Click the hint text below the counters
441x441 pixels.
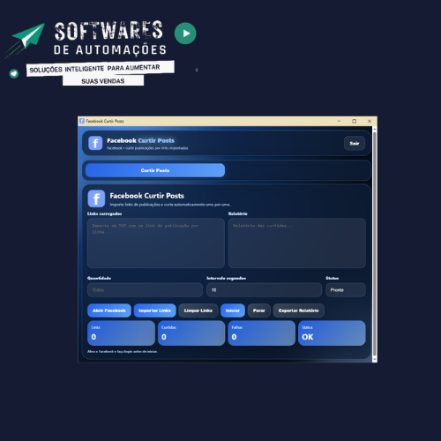(x=123, y=351)
